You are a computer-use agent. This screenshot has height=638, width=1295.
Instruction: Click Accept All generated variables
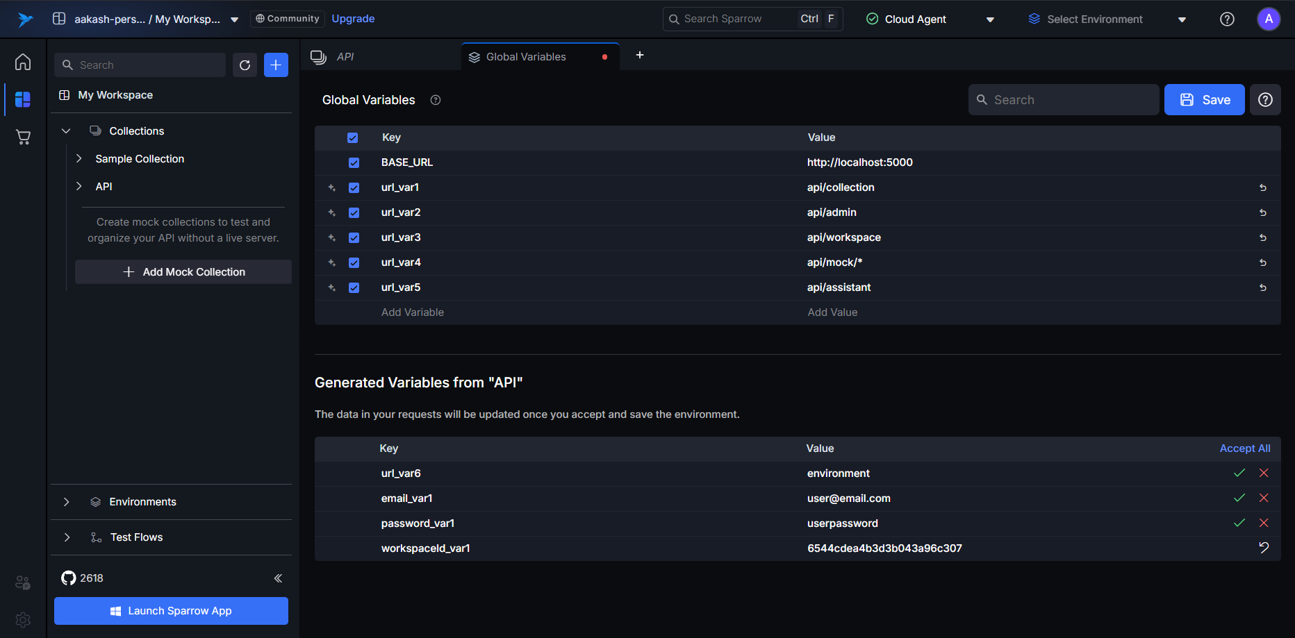[1245, 448]
